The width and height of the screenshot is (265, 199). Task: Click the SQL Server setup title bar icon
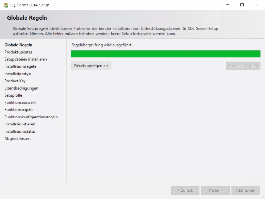[x=5, y=5]
